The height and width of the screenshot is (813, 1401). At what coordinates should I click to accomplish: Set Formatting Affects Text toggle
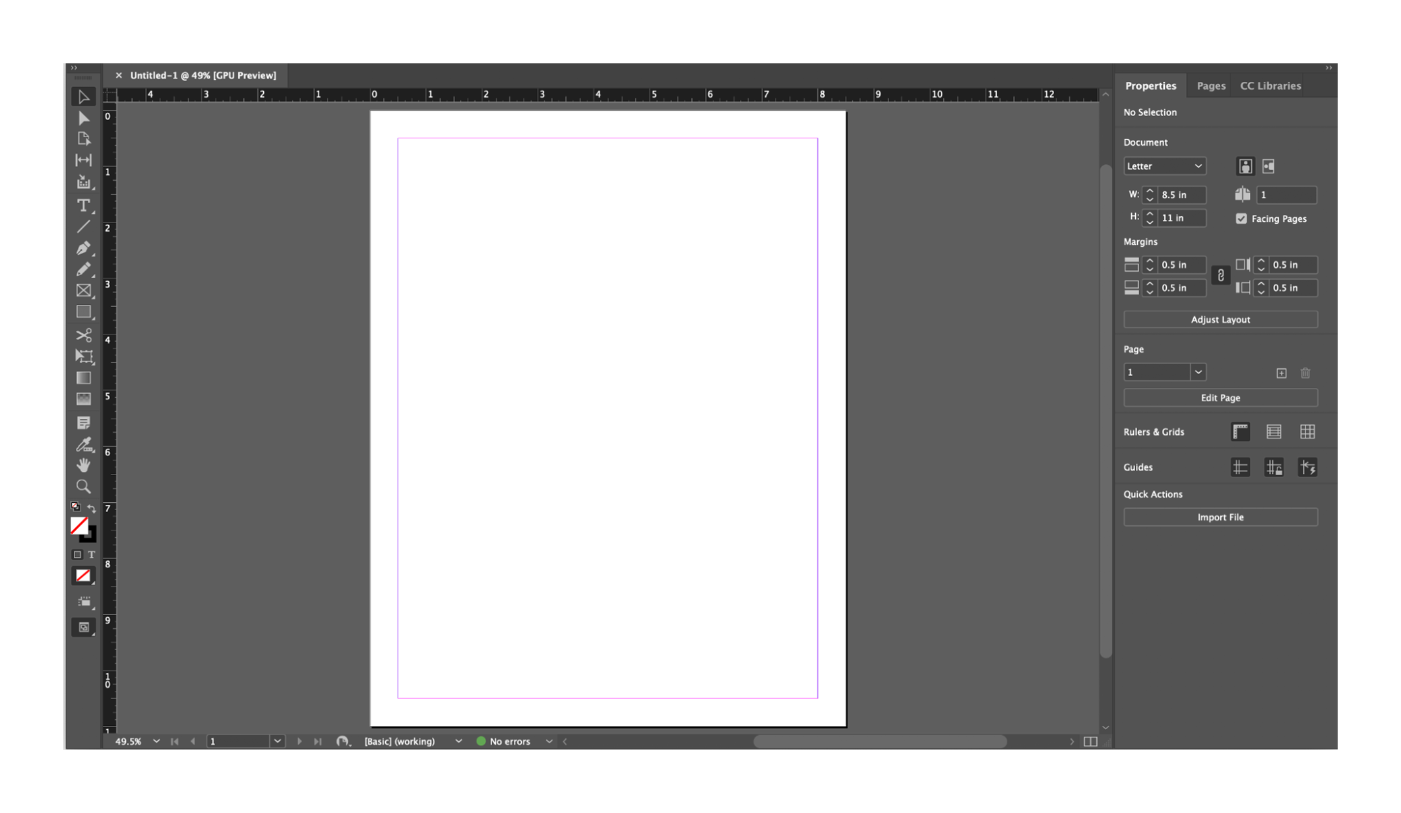pos(92,555)
